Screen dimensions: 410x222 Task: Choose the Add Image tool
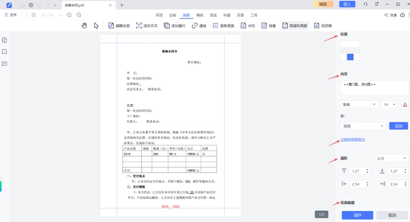coord(174,26)
